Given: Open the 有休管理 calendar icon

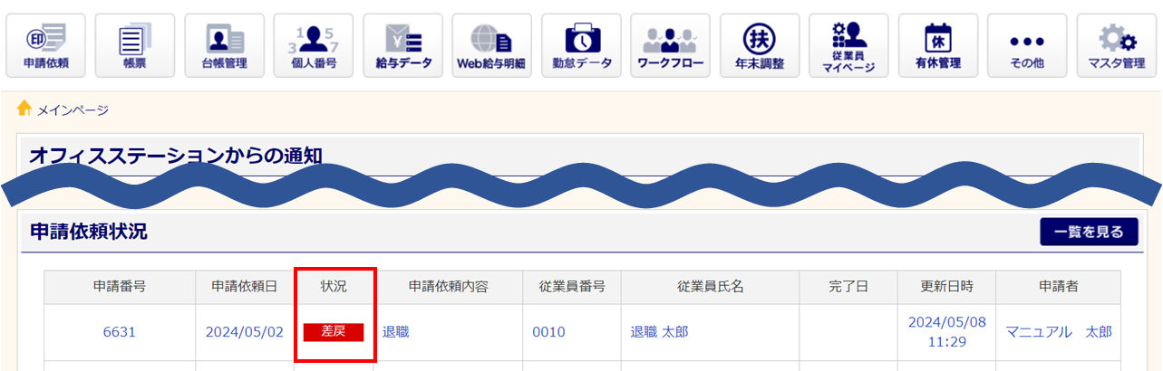Looking at the screenshot, I should pos(938,46).
